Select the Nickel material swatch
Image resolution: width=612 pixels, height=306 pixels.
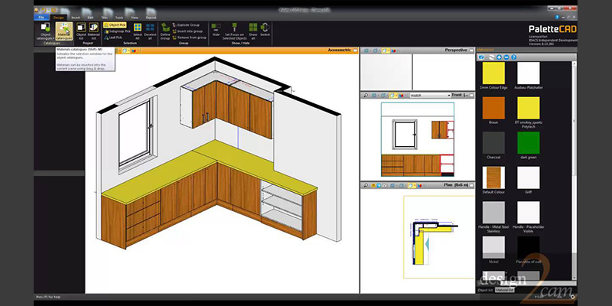(493, 247)
